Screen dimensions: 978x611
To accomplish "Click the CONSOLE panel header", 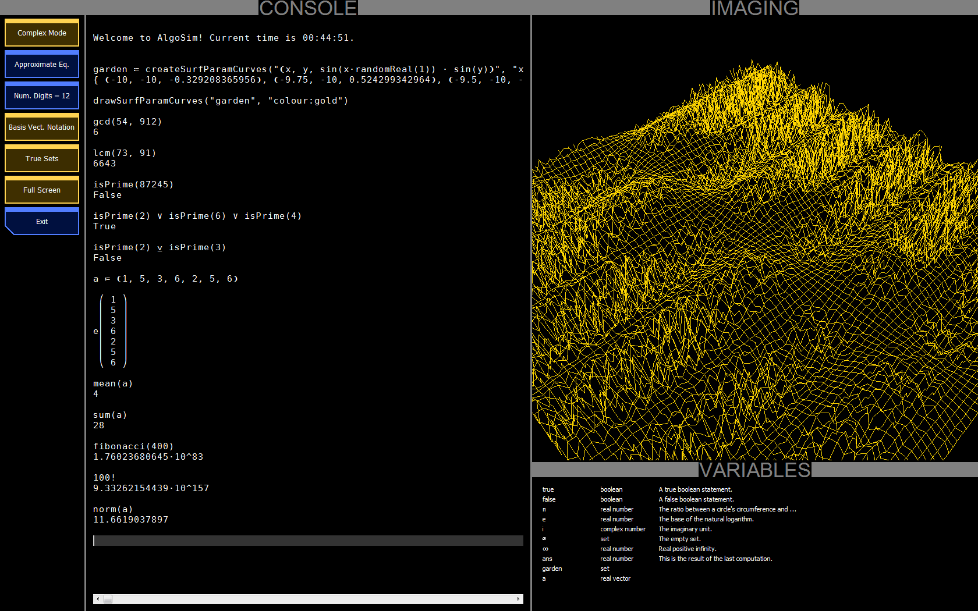I will coord(308,8).
